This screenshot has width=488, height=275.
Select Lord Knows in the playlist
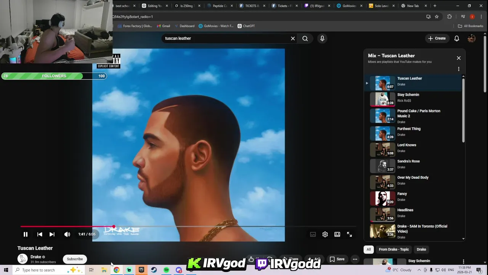tap(413, 149)
